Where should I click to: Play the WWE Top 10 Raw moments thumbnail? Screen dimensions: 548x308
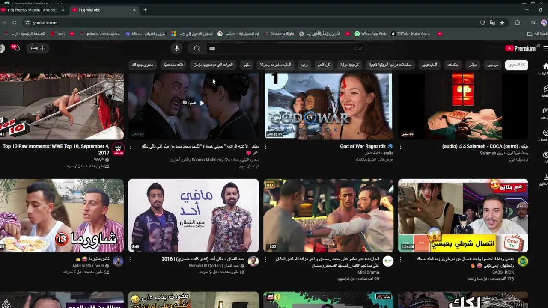click(x=62, y=106)
